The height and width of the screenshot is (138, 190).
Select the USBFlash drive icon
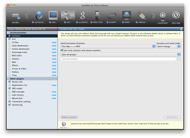(141, 16)
